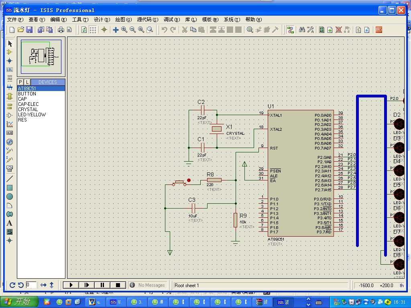Open the Graph mode tool

10,124
